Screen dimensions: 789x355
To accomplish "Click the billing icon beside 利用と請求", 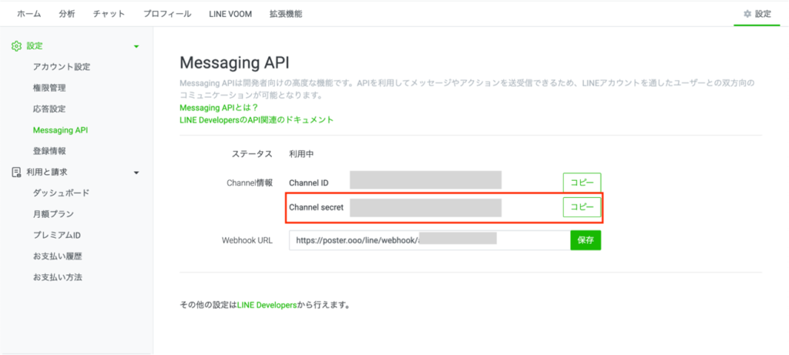I will 16,172.
